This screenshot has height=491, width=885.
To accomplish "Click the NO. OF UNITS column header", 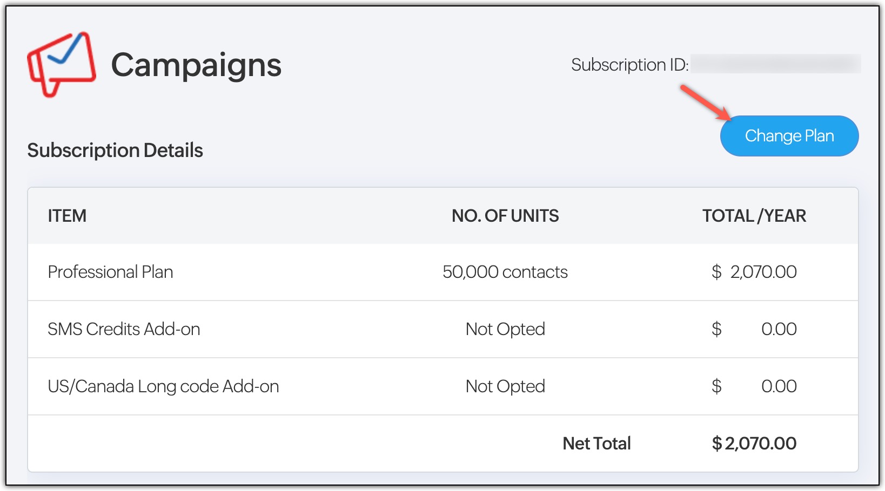I will 505,216.
